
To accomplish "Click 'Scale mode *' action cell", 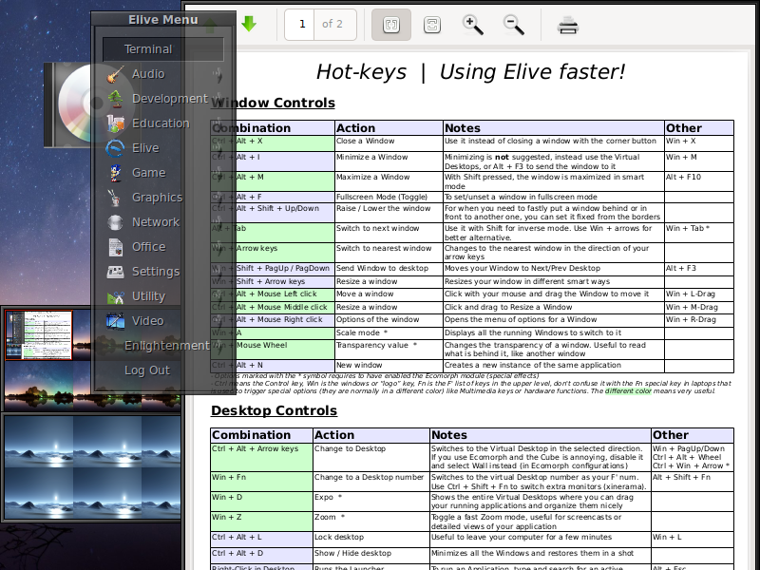I will 389,333.
